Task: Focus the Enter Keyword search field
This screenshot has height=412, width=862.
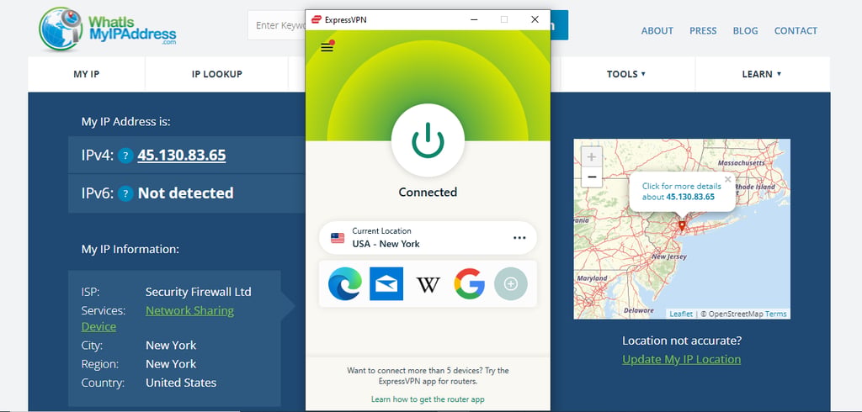Action: click(276, 25)
